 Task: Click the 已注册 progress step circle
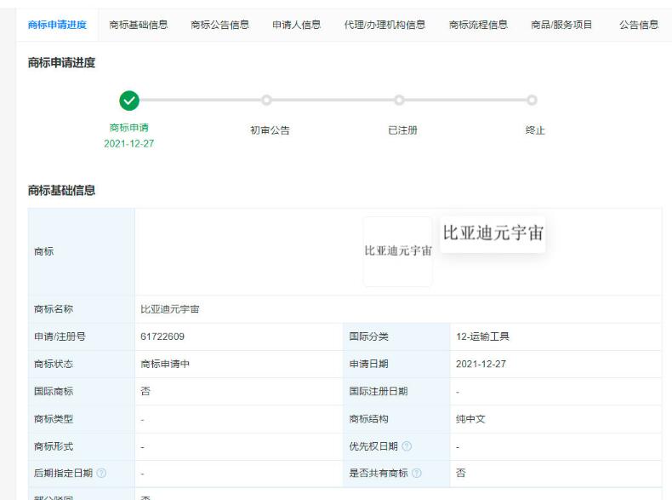click(399, 100)
